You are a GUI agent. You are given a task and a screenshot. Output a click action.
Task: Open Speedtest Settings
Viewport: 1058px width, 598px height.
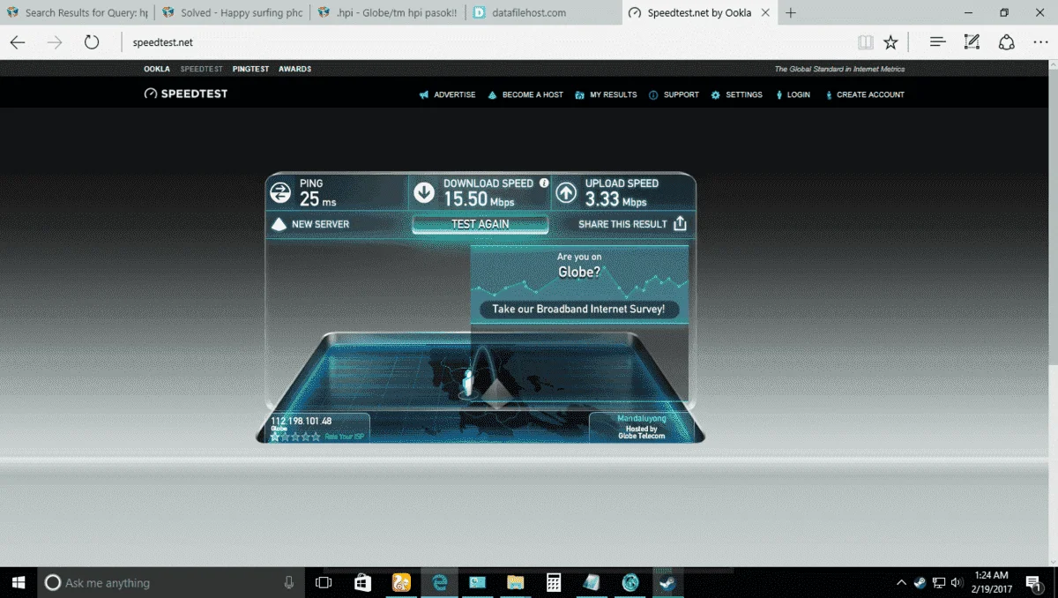[x=737, y=94]
